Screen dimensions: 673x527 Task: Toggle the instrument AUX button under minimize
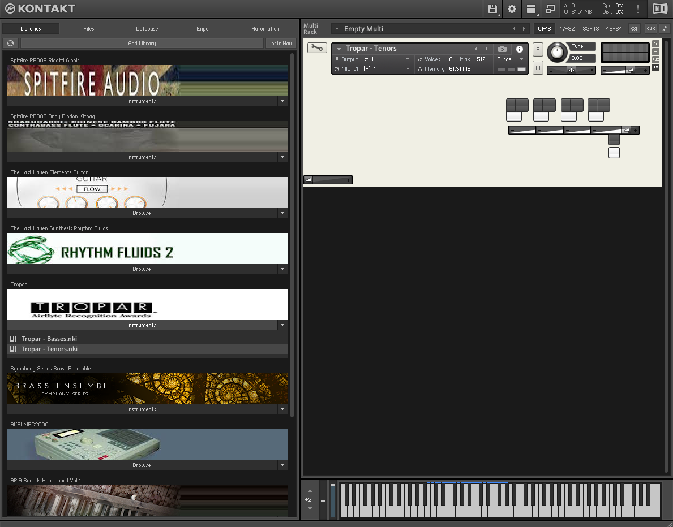click(x=655, y=59)
